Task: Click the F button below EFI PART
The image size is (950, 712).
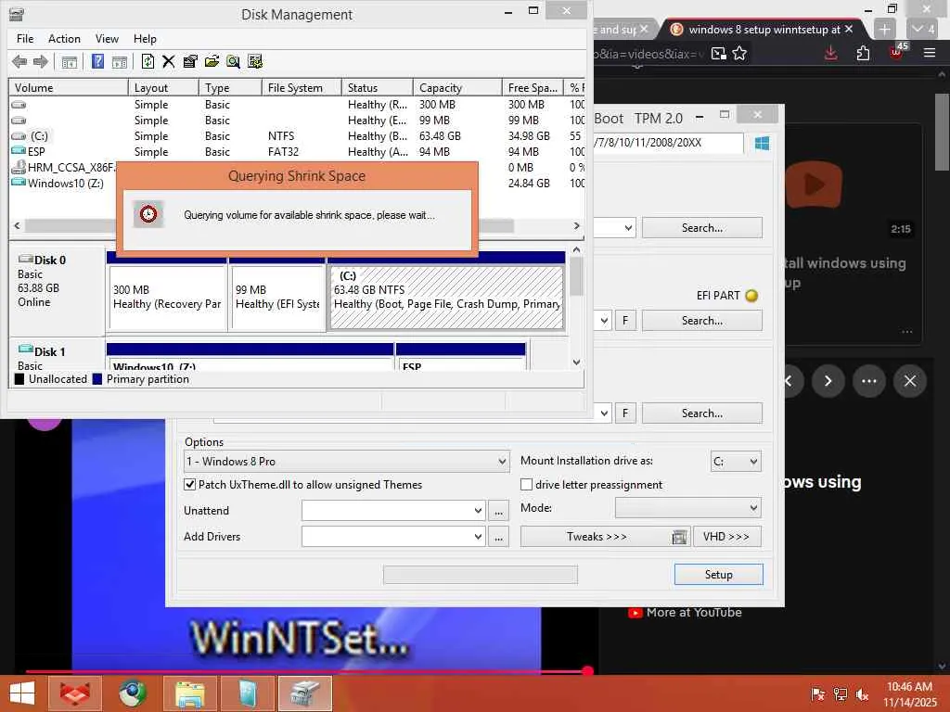Action: (625, 321)
